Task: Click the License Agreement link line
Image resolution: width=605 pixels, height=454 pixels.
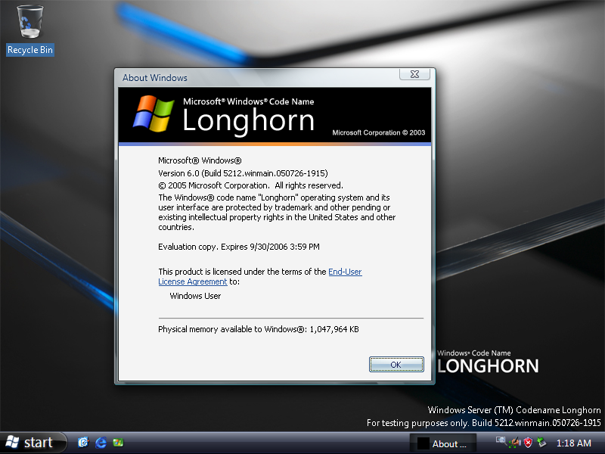Action: [193, 281]
